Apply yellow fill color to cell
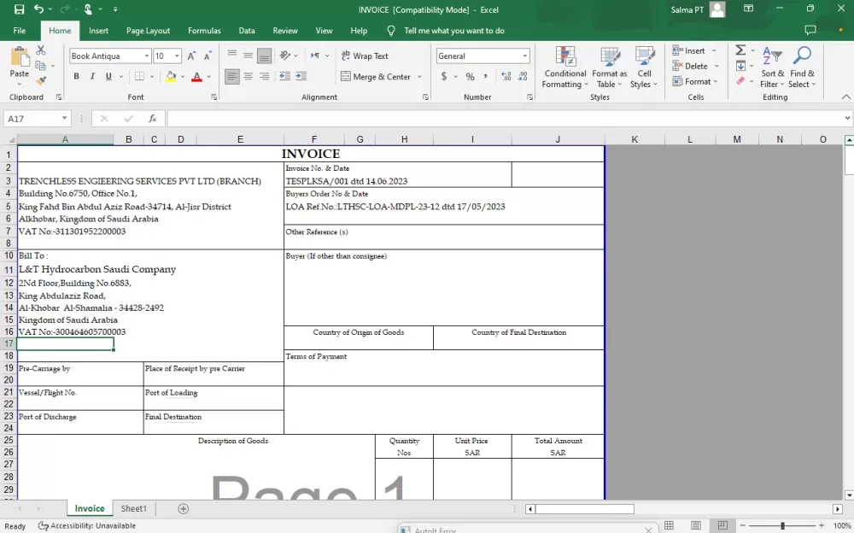The height and width of the screenshot is (533, 854). pos(171,76)
